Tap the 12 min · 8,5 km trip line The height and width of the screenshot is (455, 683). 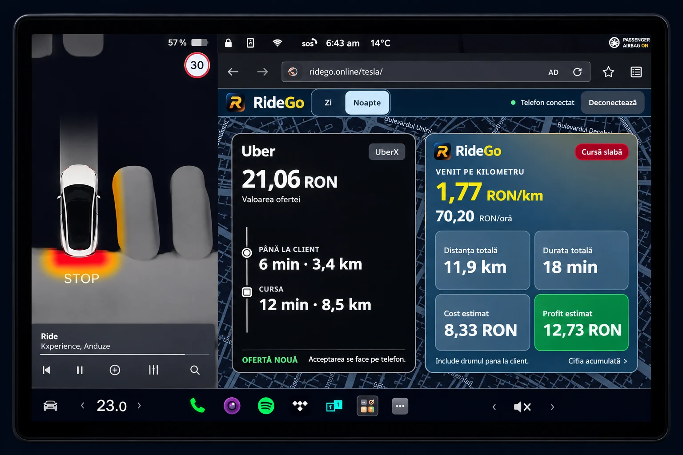(x=315, y=305)
